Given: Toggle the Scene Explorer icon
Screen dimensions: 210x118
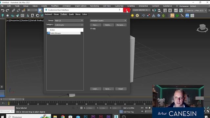Looking at the screenshot, I should coord(165,10).
